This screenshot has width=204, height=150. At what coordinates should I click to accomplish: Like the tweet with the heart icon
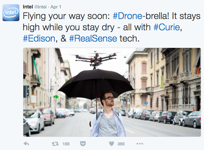click(112, 144)
